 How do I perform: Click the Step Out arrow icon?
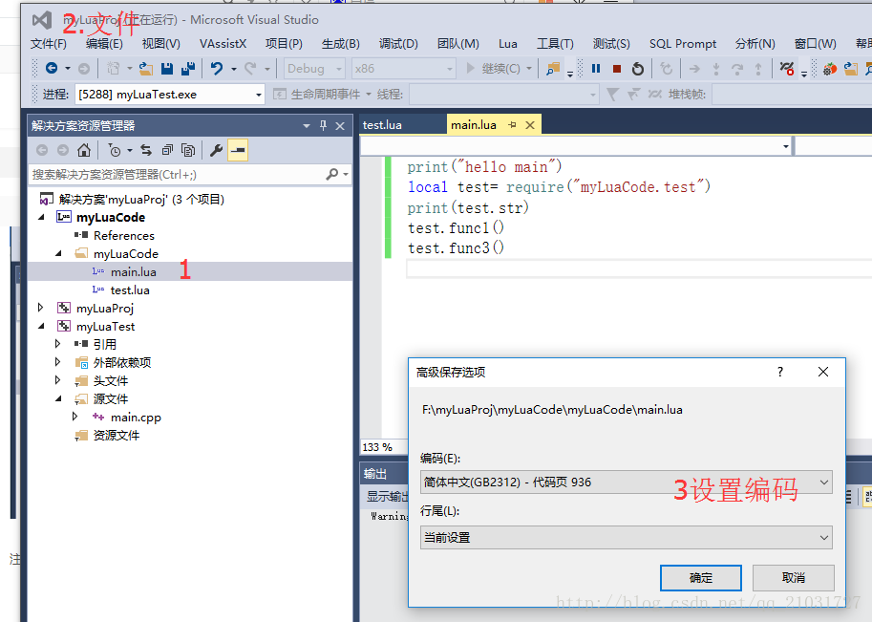(x=758, y=69)
